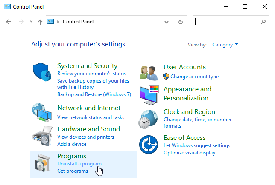
Task: Select View network status and tasks
Action: [91, 117]
